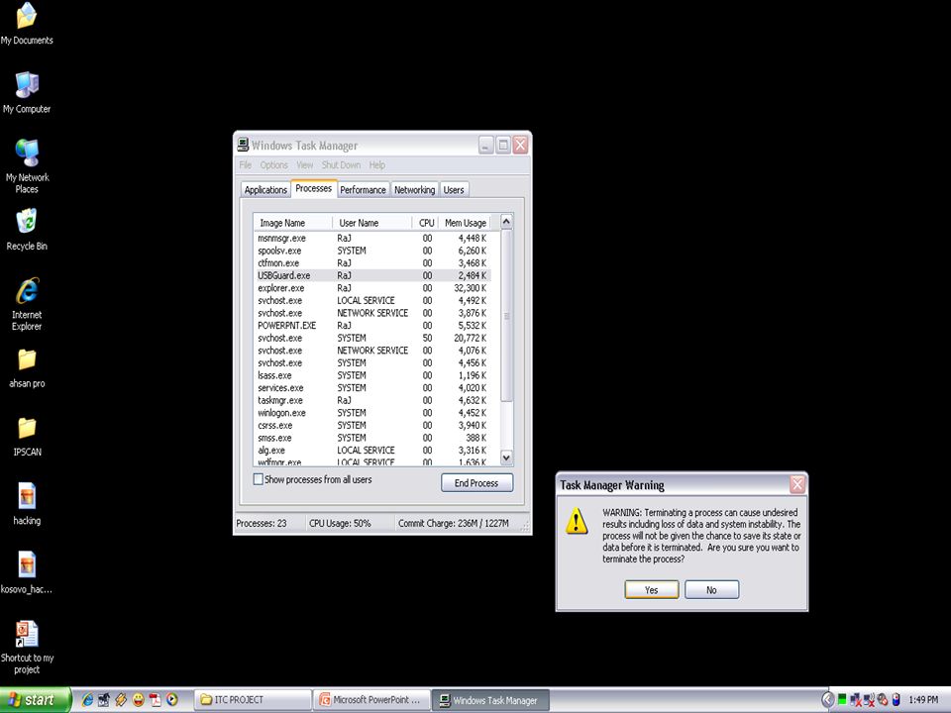The image size is (951, 713).
Task: Sort processes by Image Name column
Action: pyautogui.click(x=293, y=223)
